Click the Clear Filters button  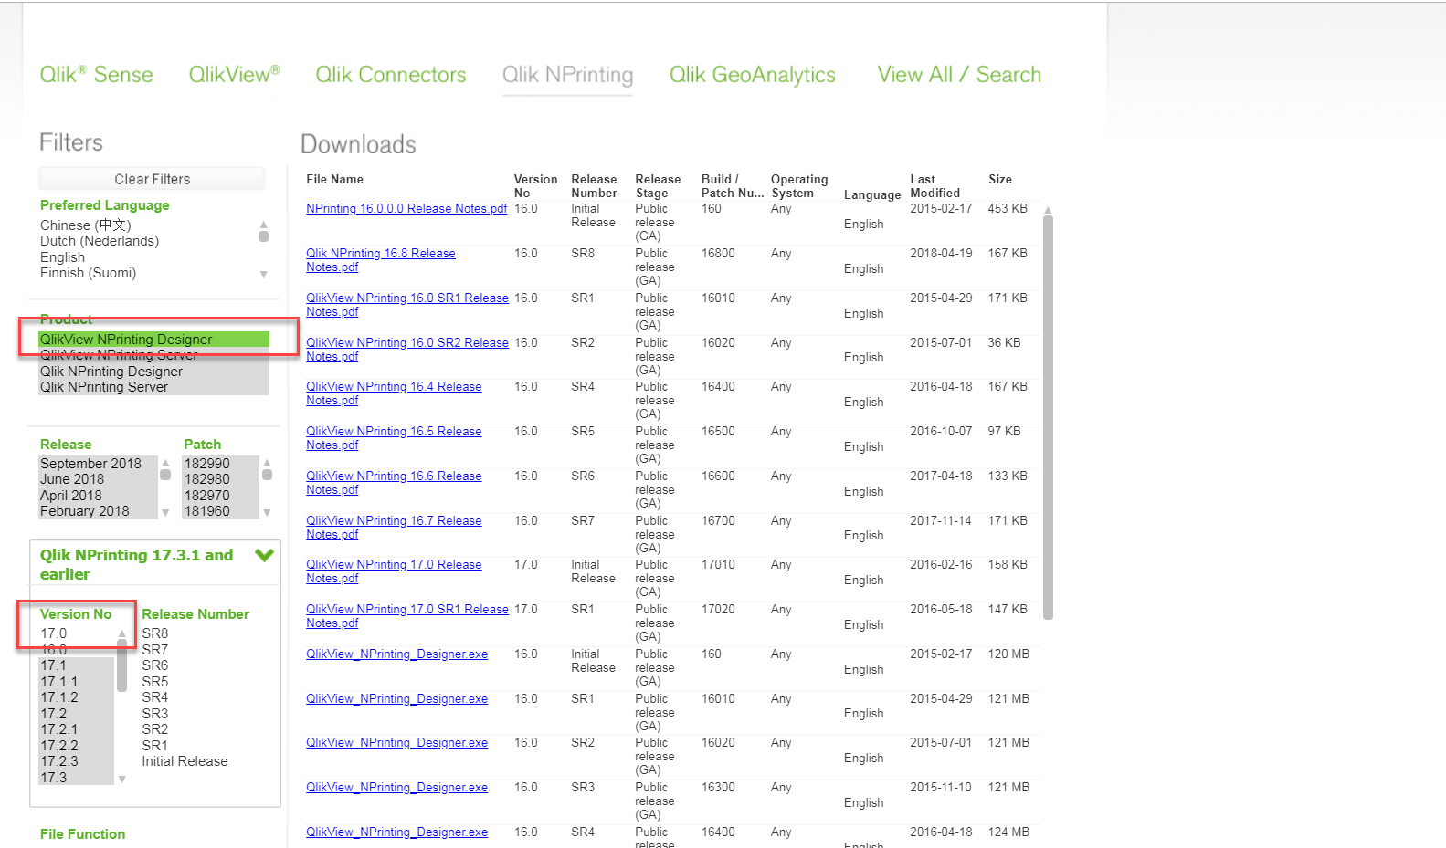(153, 179)
